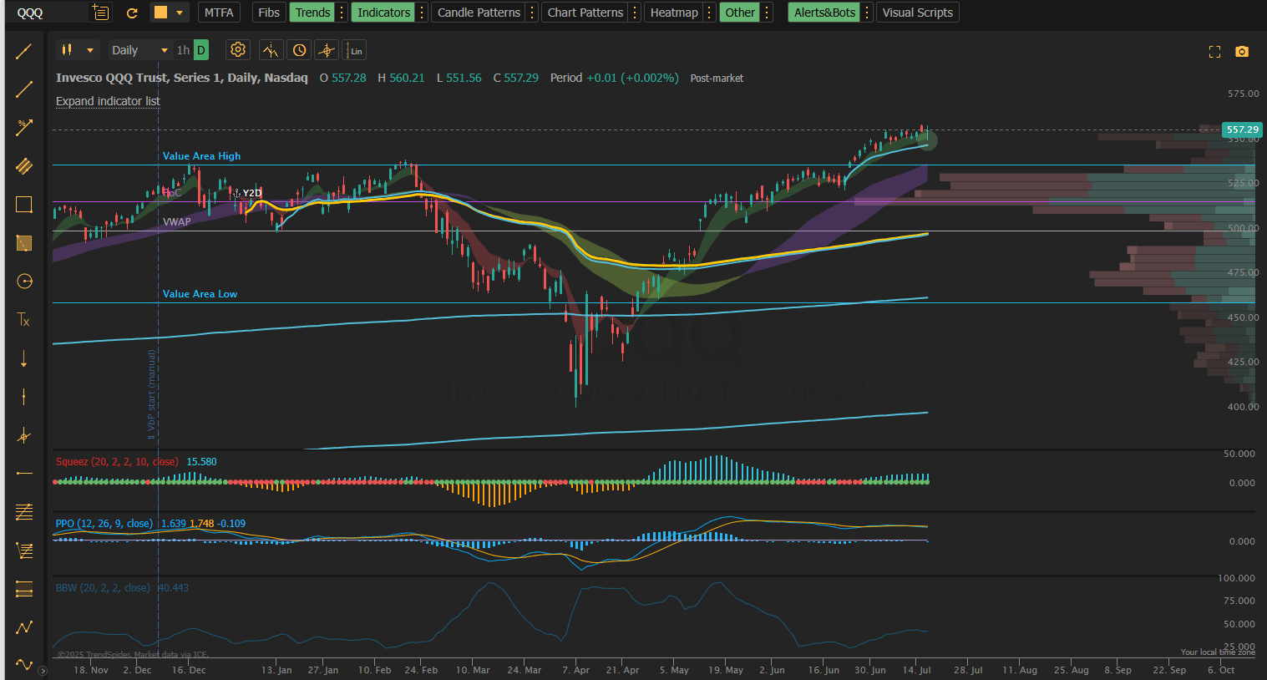The image size is (1267, 680).
Task: Click the orange drawing color swatch
Action: pos(161,13)
